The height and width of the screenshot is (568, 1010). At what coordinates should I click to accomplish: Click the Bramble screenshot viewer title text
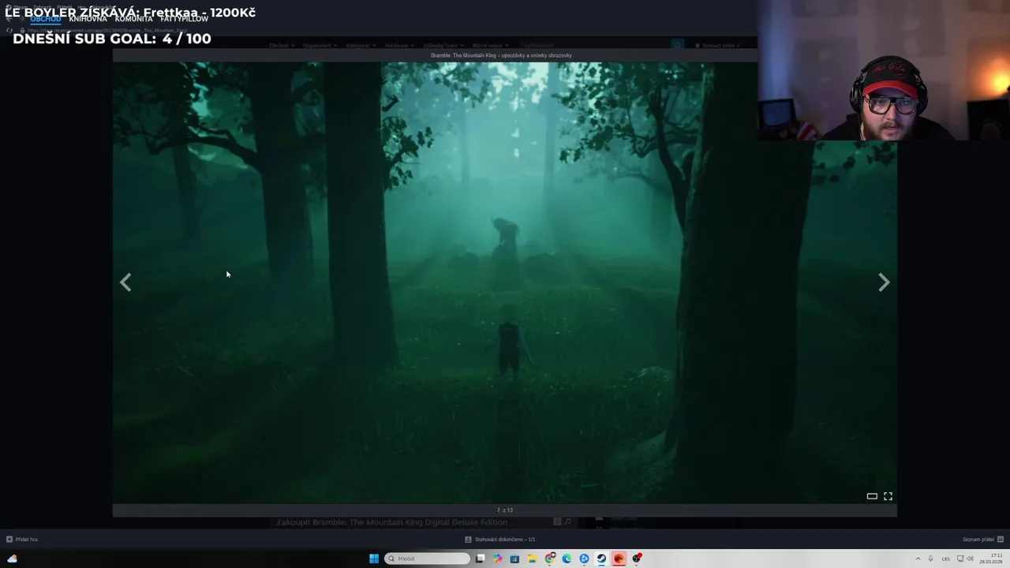(x=501, y=55)
